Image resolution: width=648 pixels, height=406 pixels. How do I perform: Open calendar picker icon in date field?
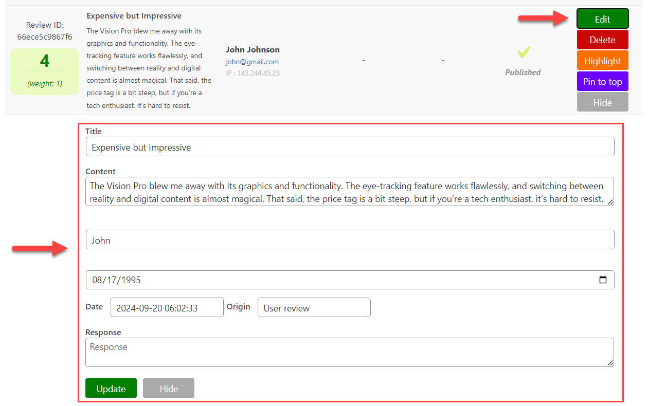(x=603, y=280)
